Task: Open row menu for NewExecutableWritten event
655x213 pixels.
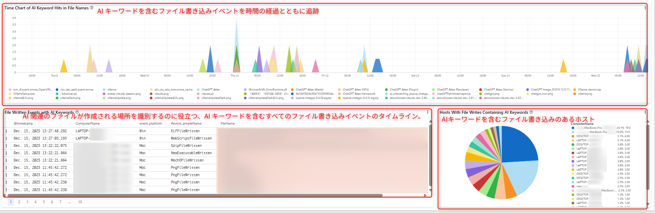Action: click(6, 153)
